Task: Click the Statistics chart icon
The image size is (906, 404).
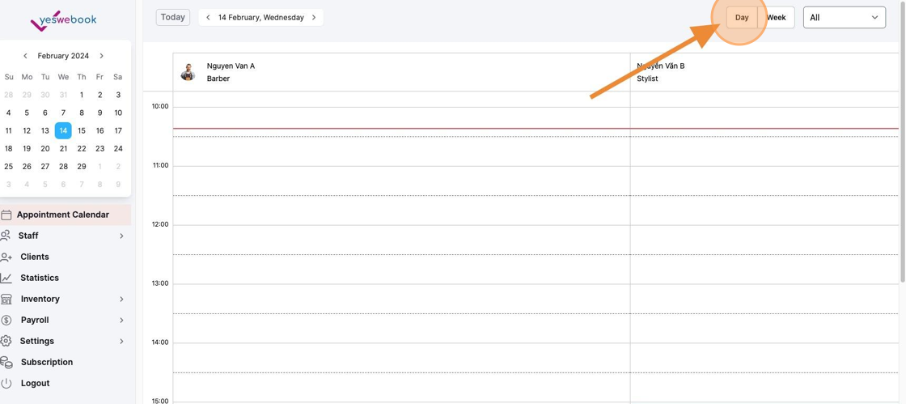Action: 6,278
